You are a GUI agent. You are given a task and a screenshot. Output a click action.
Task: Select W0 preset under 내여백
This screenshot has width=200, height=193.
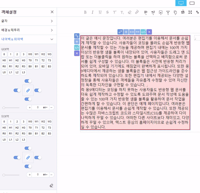click(30, 54)
